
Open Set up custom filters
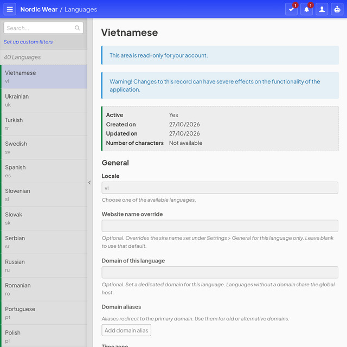coord(28,42)
